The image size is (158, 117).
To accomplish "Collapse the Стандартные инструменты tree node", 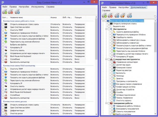I will point(106,59).
